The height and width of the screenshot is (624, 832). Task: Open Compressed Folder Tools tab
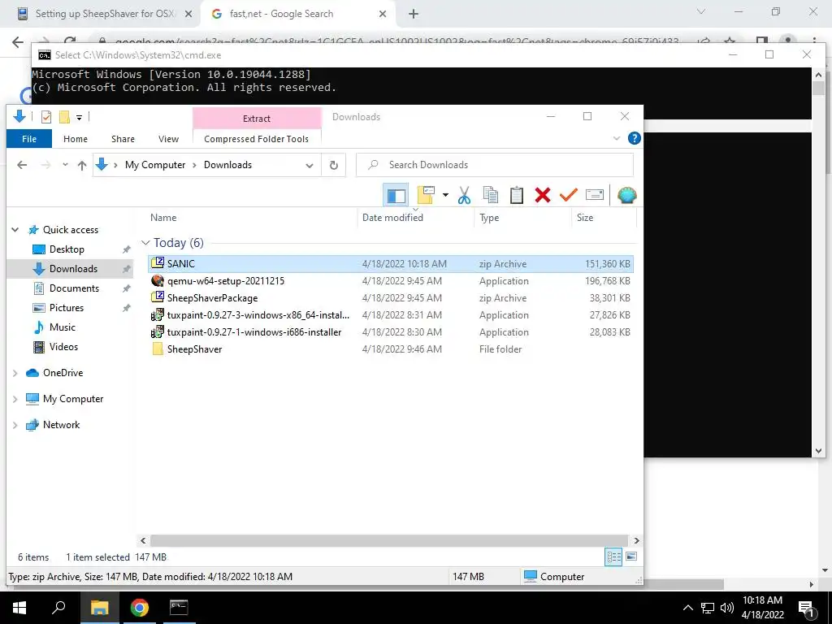[256, 139]
